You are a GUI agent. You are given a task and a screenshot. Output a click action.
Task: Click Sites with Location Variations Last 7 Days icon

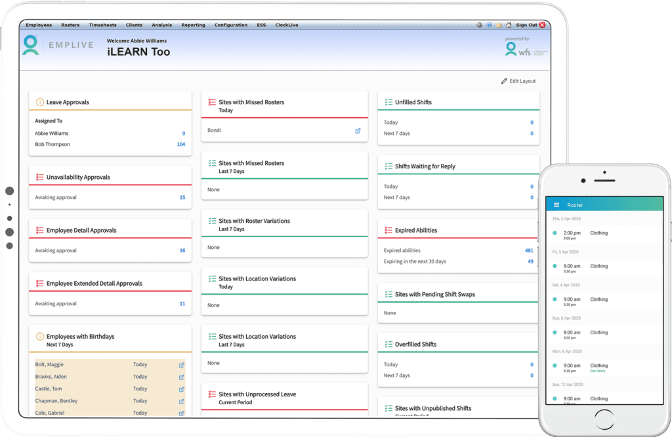212,336
